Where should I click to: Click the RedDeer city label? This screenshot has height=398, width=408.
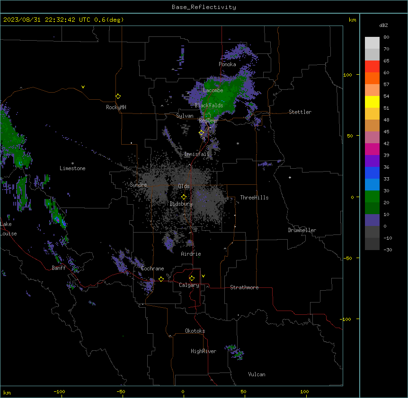208,121
